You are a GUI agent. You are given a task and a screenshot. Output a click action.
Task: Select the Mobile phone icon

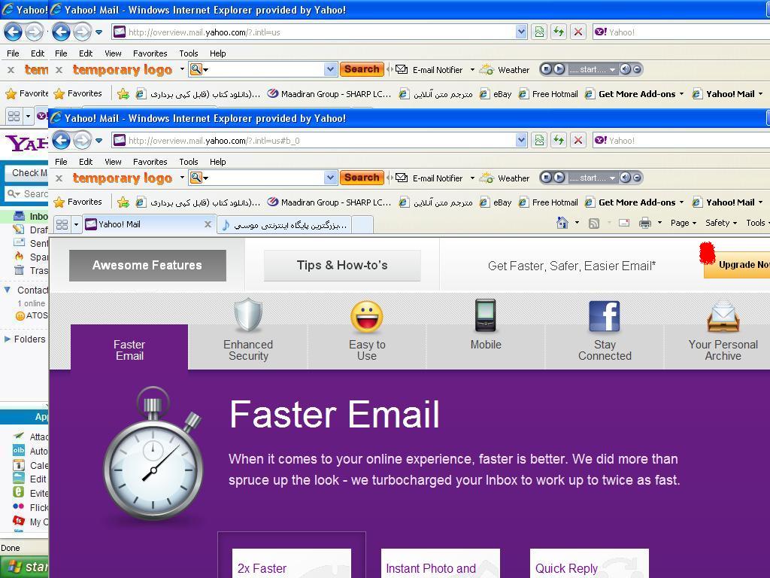point(485,315)
